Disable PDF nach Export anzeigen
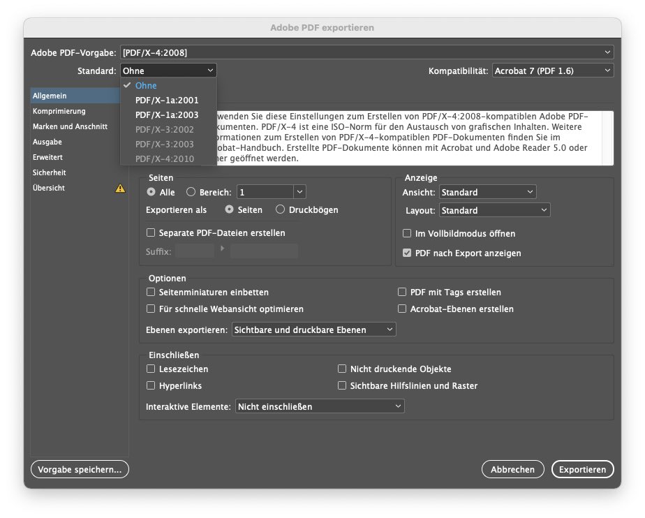This screenshot has width=645, height=518. [x=407, y=253]
